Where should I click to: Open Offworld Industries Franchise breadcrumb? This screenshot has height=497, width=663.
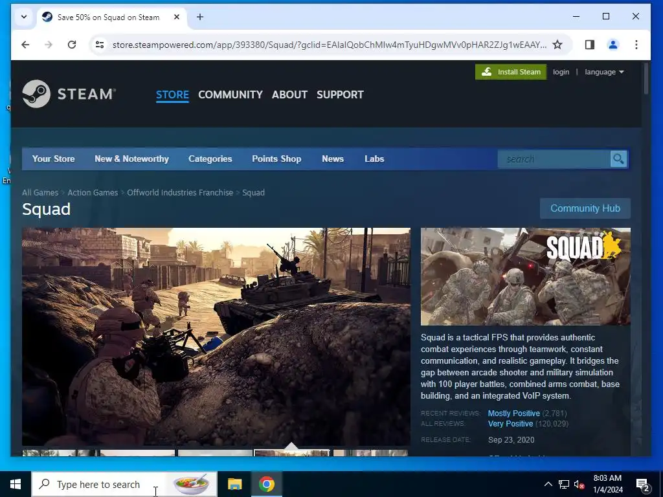pos(180,193)
